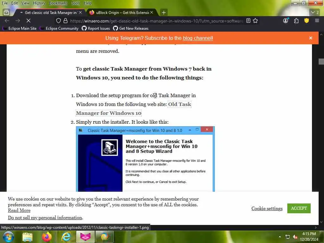Dismiss the orange Telegram banner
This screenshot has height=243, width=324.
pyautogui.click(x=311, y=38)
